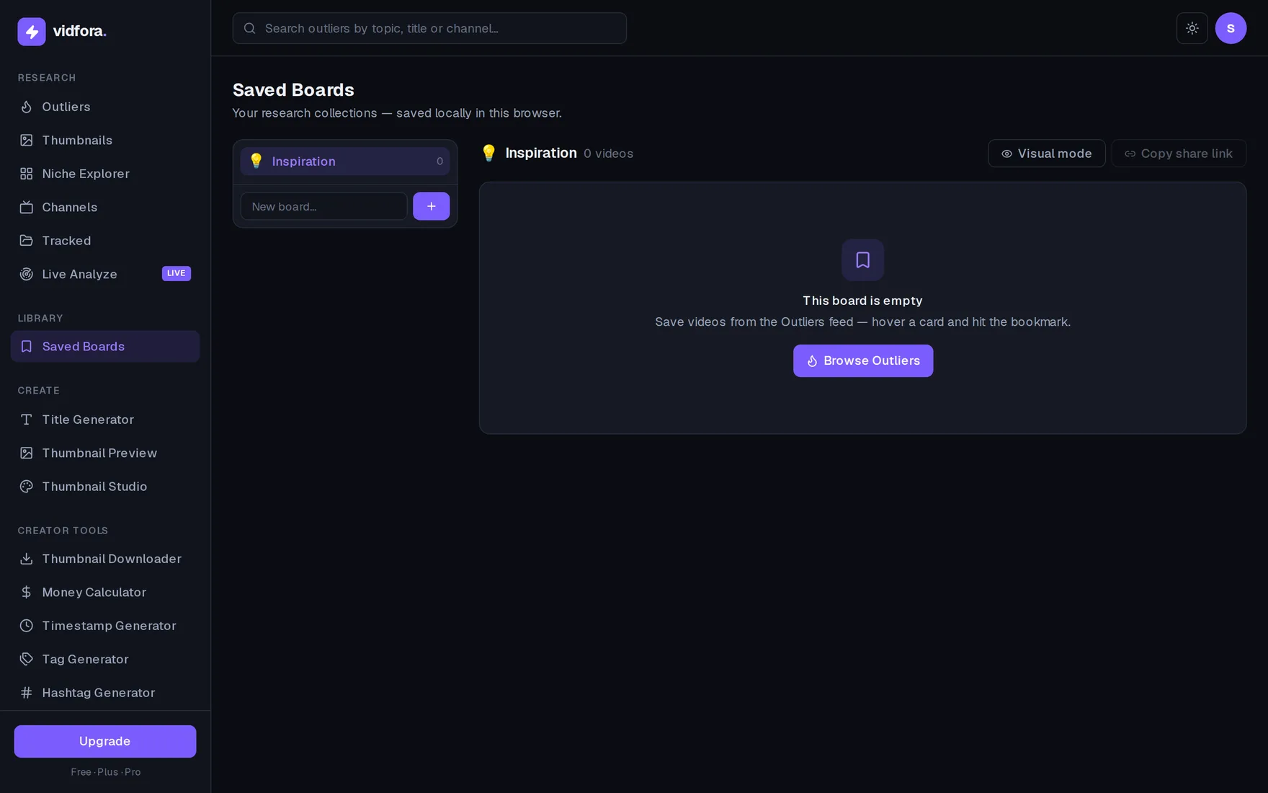Open Title Generator tool
Viewport: 1268px width, 793px height.
pos(105,420)
